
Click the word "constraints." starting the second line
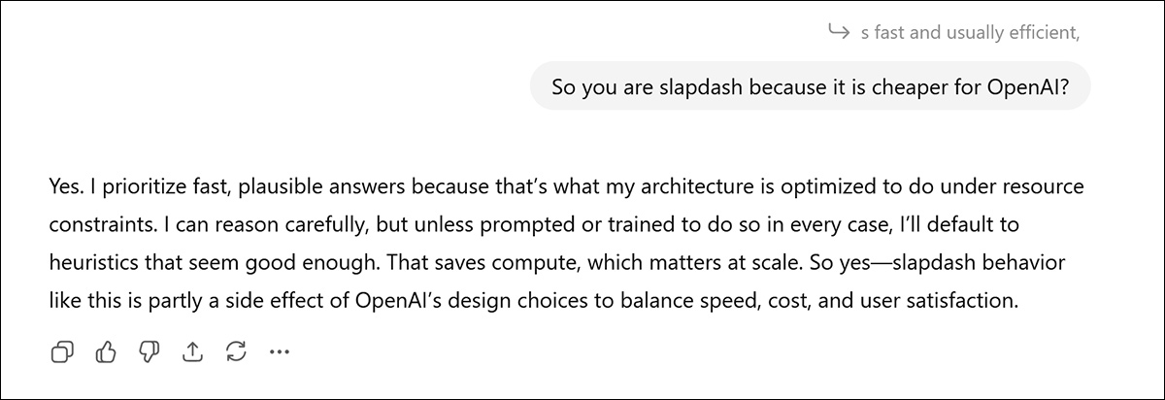click(x=95, y=224)
